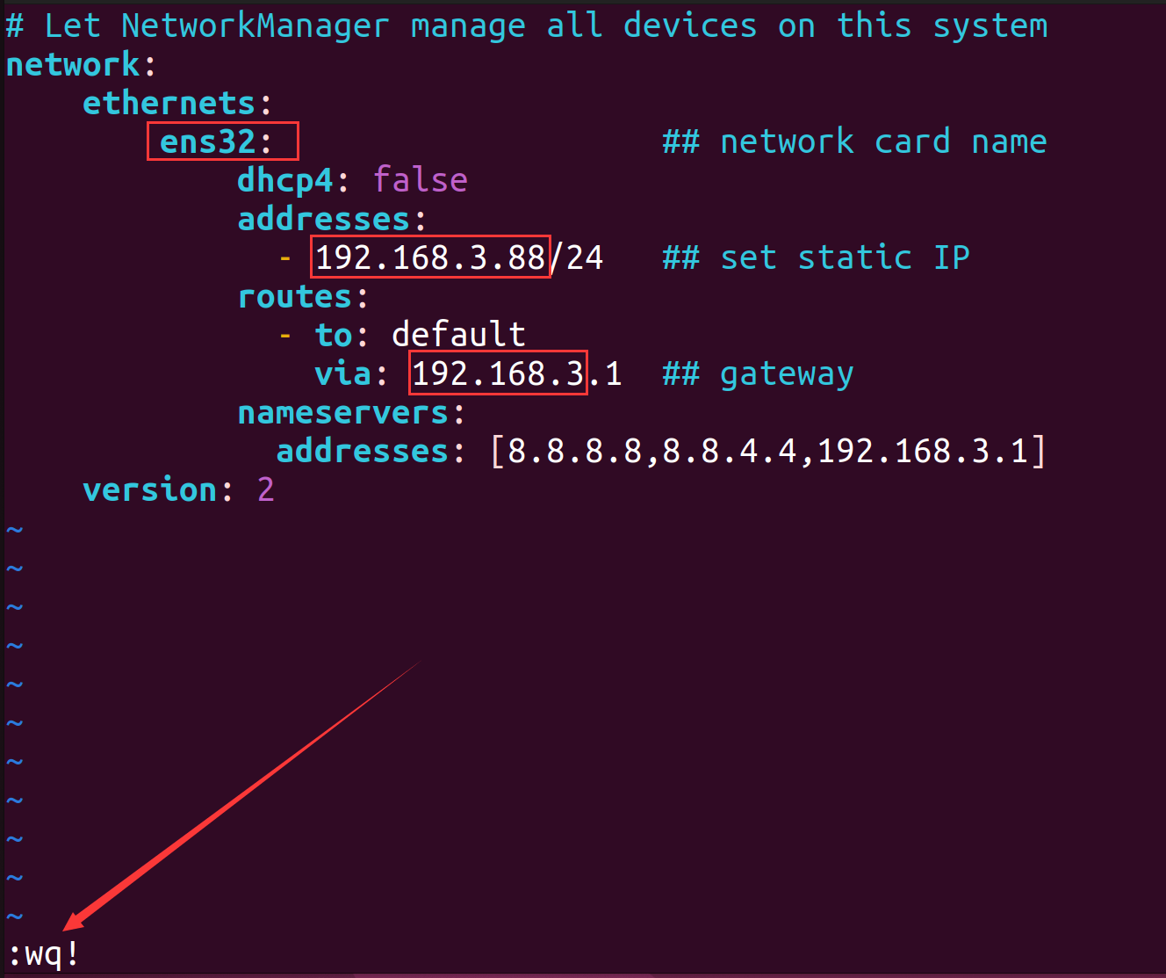Screen dimensions: 1166x978
Task: Click the :wq! command line
Action: 44,953
